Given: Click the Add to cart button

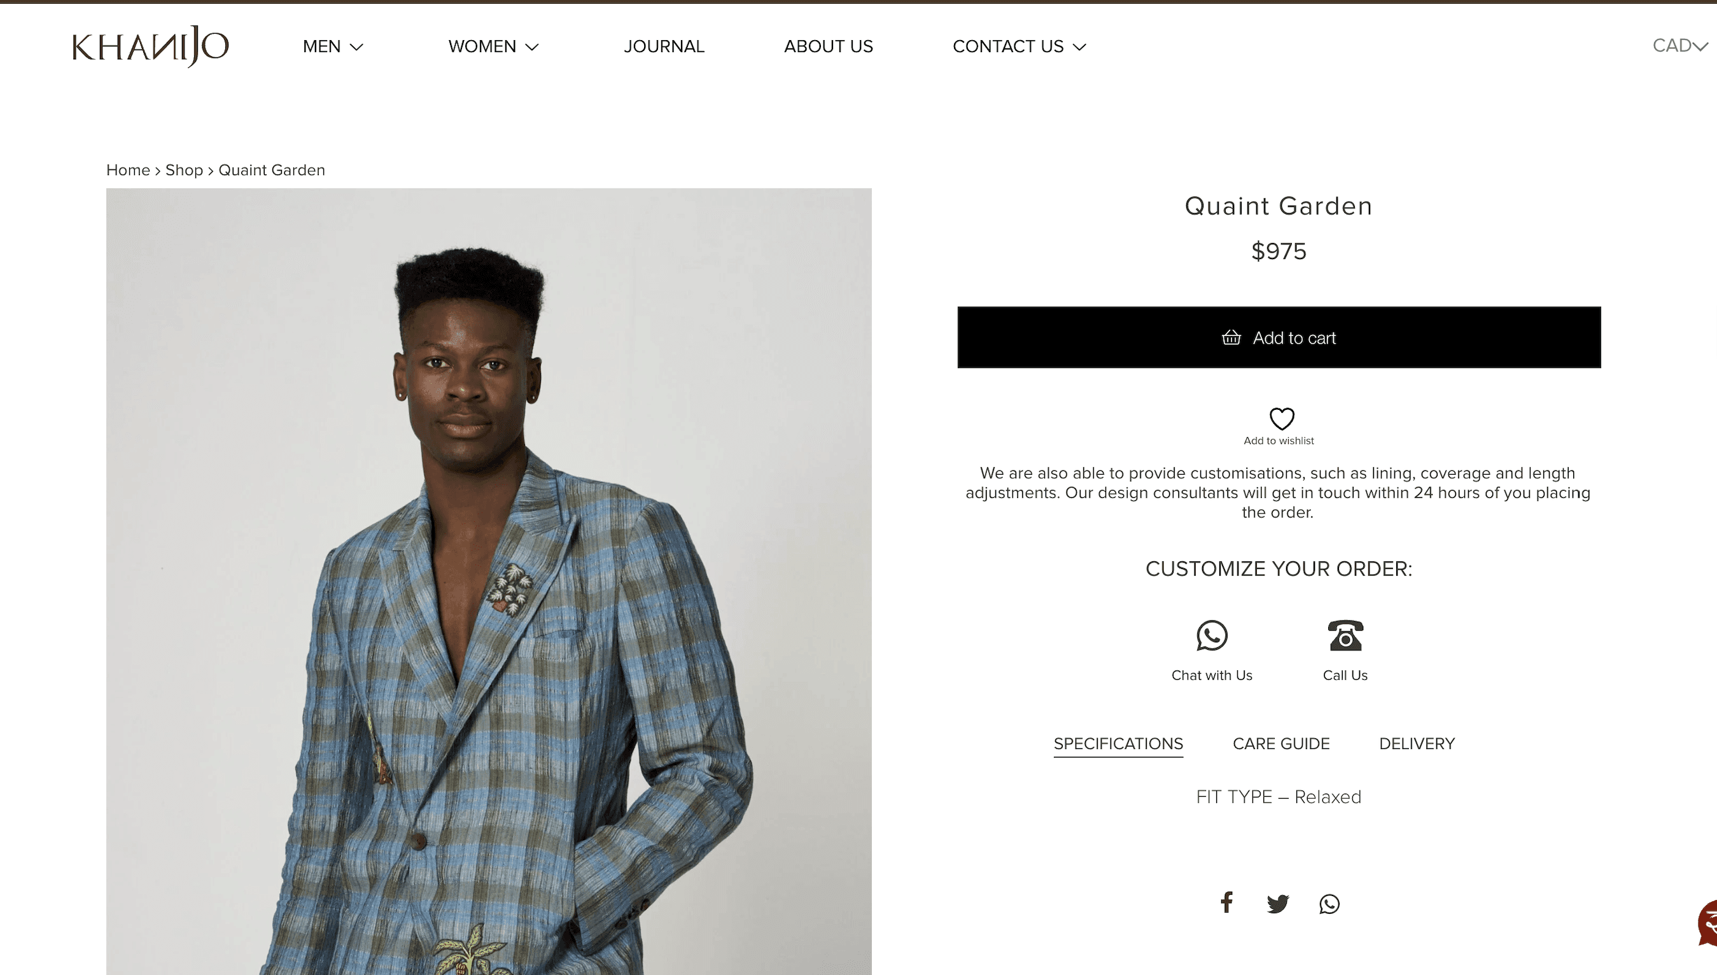Looking at the screenshot, I should tap(1279, 337).
